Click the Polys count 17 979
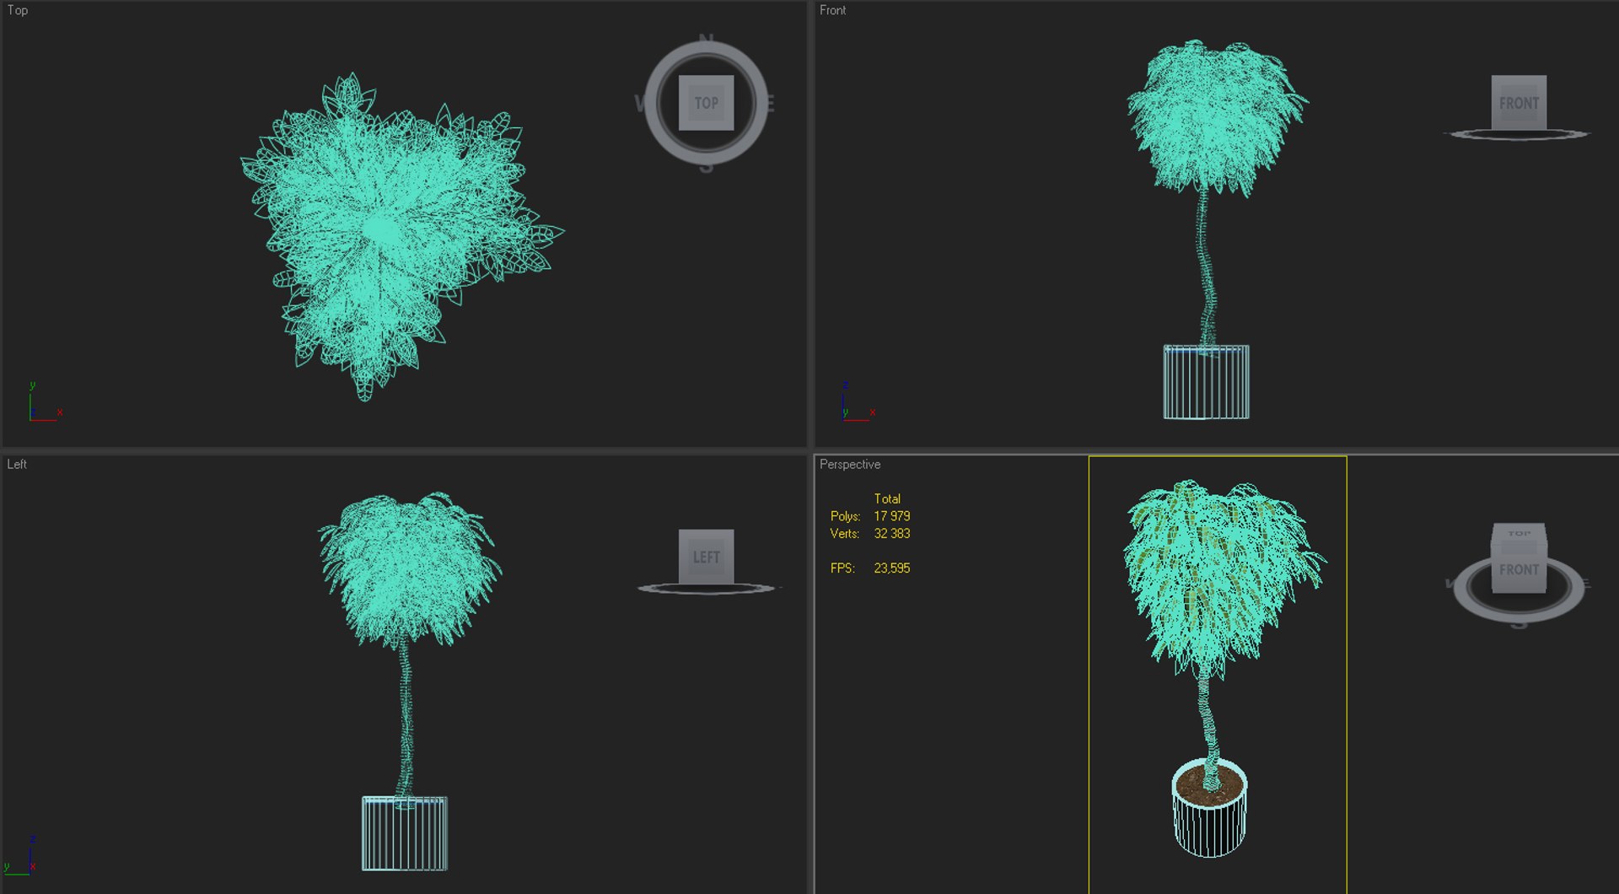The image size is (1619, 894). point(891,516)
